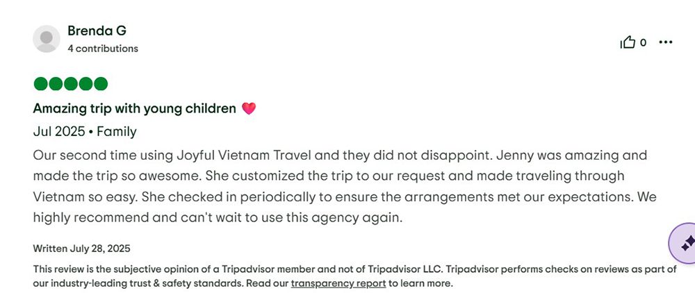The height and width of the screenshot is (293, 695).
Task: Click the purple sparkle assistant button
Action: (686, 243)
